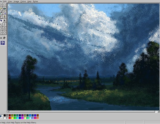Select the light gray palette swatch

tap(7, 118)
